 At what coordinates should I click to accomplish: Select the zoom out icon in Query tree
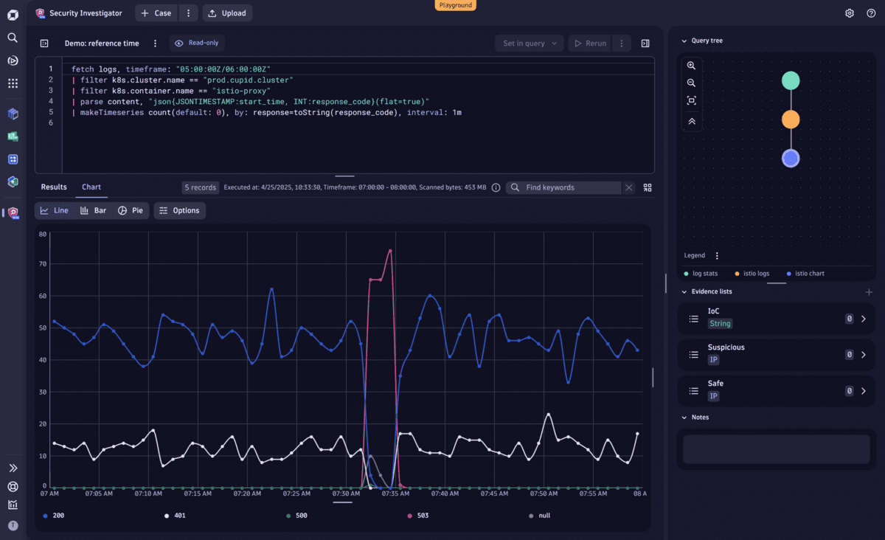tap(691, 83)
